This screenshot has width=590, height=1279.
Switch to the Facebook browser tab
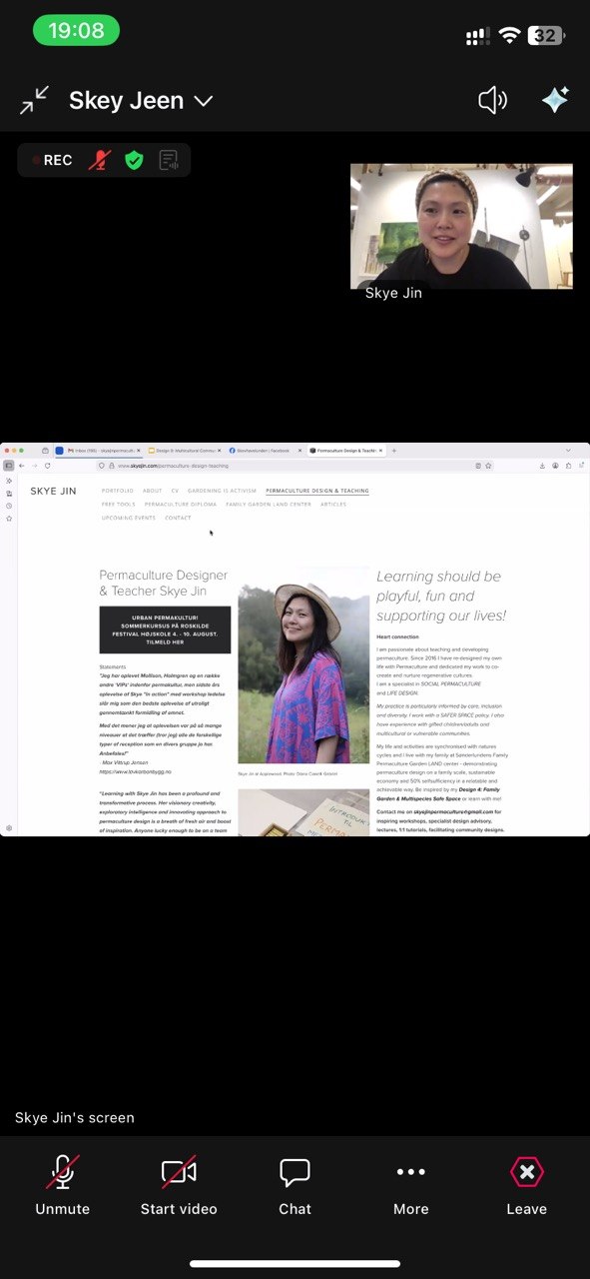pyautogui.click(x=264, y=451)
